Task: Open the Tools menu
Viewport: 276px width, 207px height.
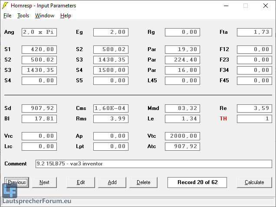Action: (x=23, y=16)
